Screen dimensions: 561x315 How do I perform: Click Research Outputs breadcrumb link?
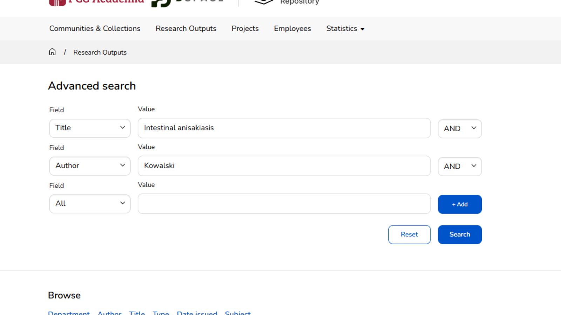click(100, 52)
